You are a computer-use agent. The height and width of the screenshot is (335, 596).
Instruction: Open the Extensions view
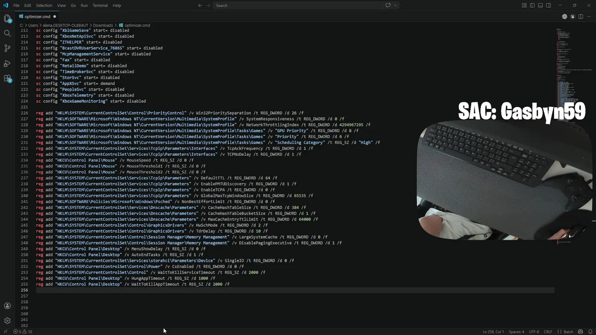(7, 79)
